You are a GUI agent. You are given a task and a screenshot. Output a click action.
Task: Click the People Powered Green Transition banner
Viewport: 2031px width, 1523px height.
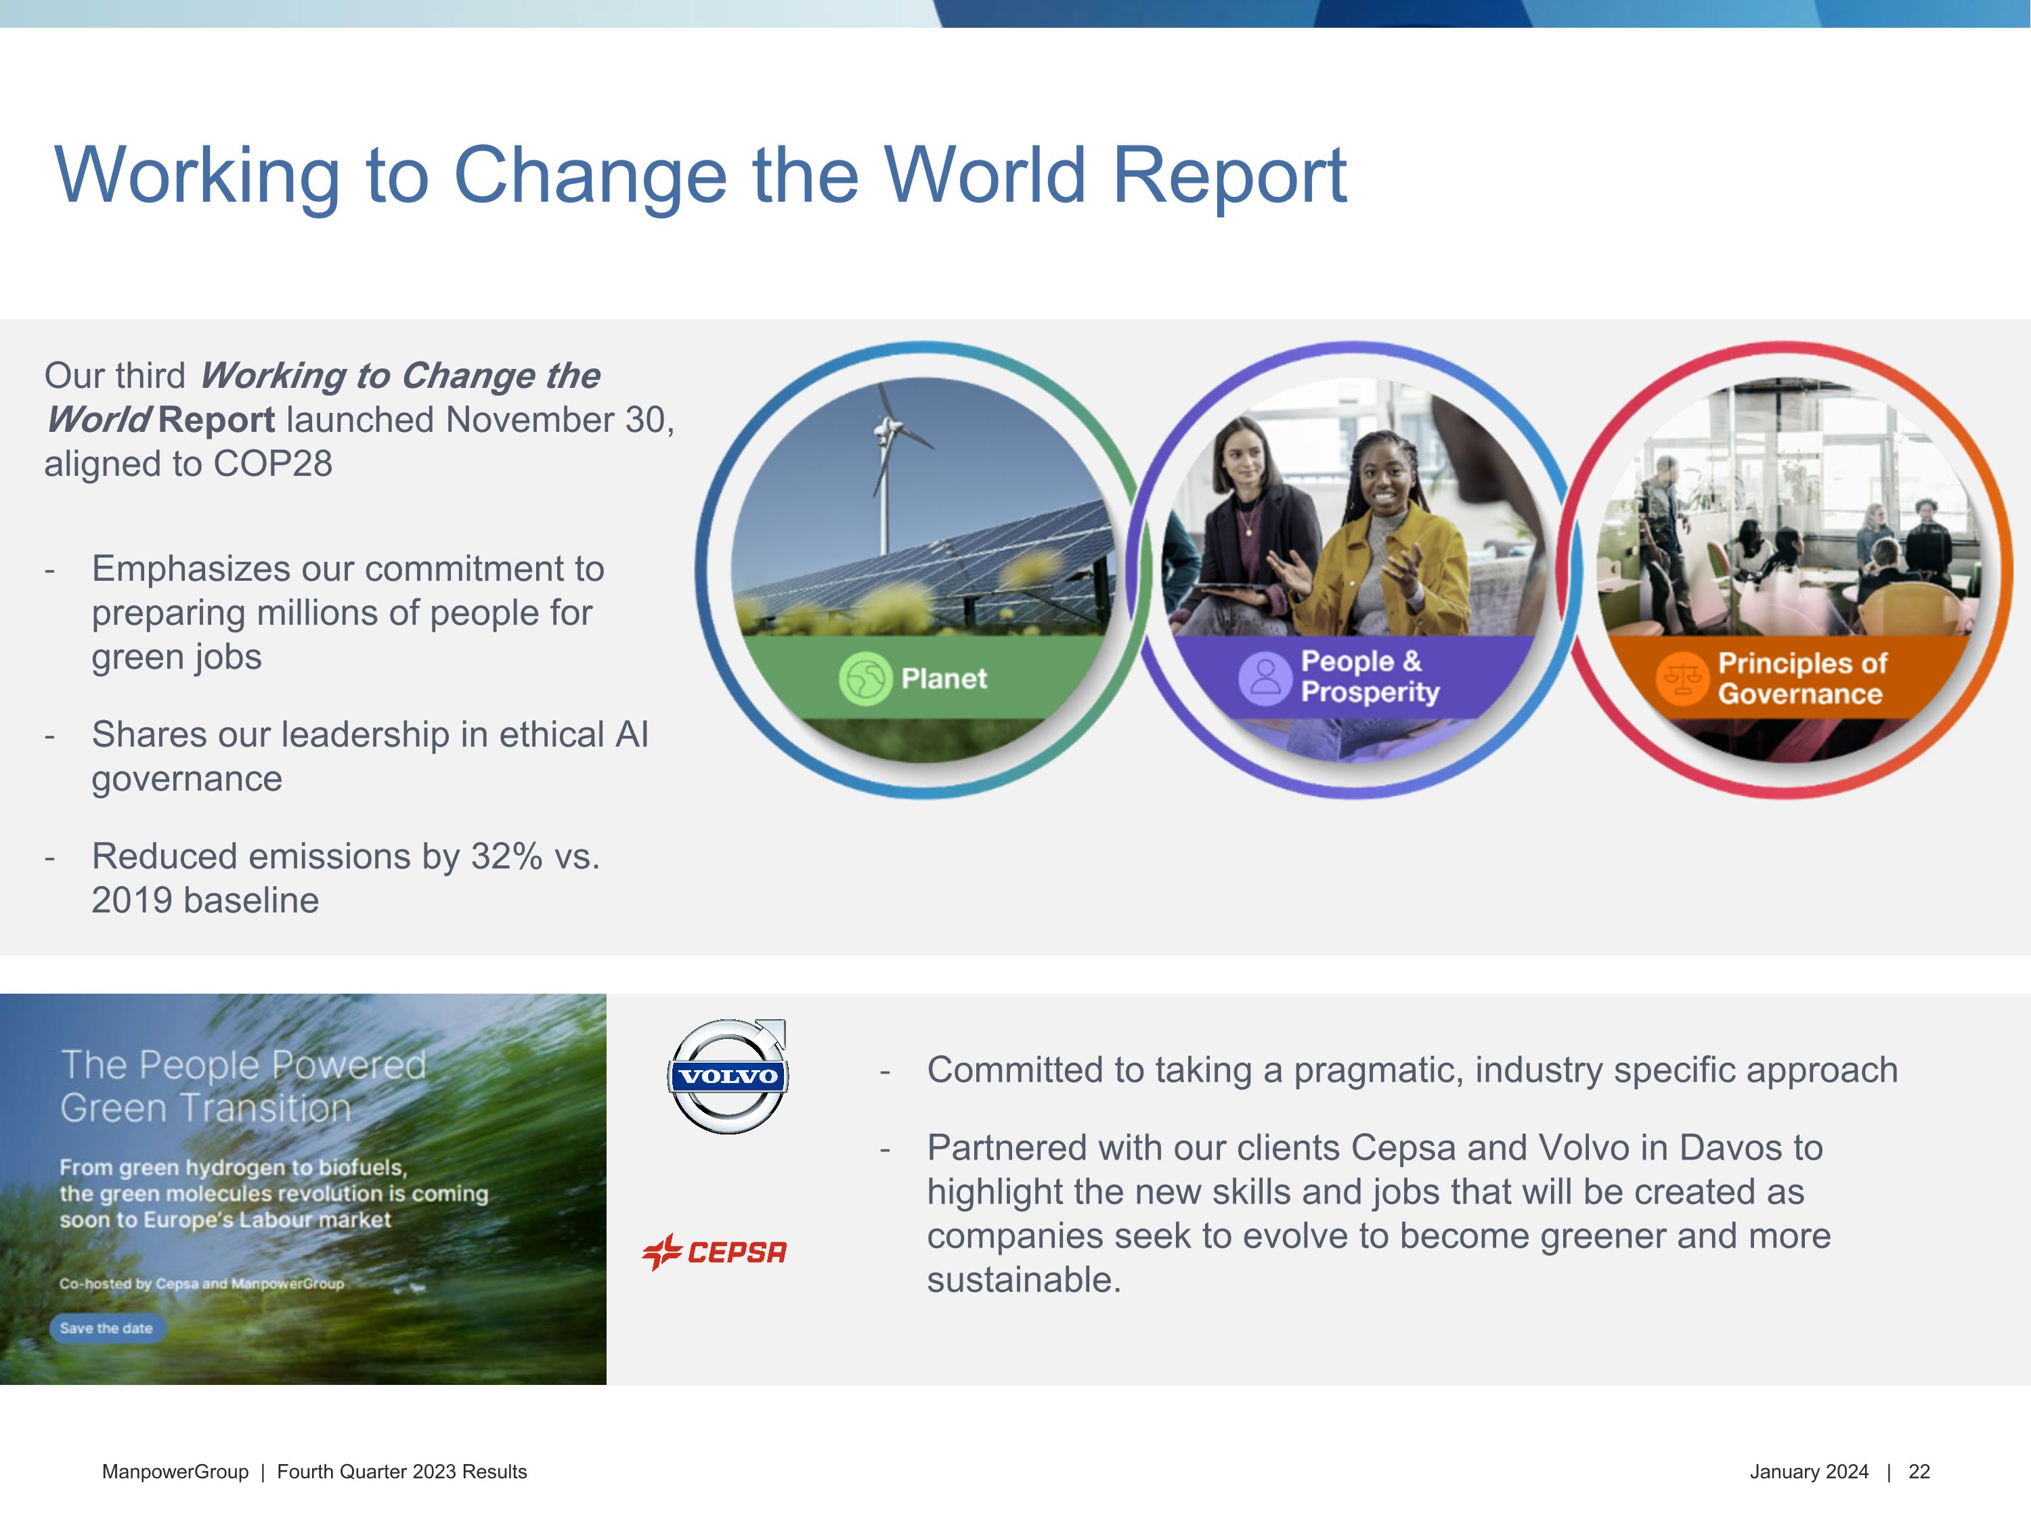(x=303, y=1189)
